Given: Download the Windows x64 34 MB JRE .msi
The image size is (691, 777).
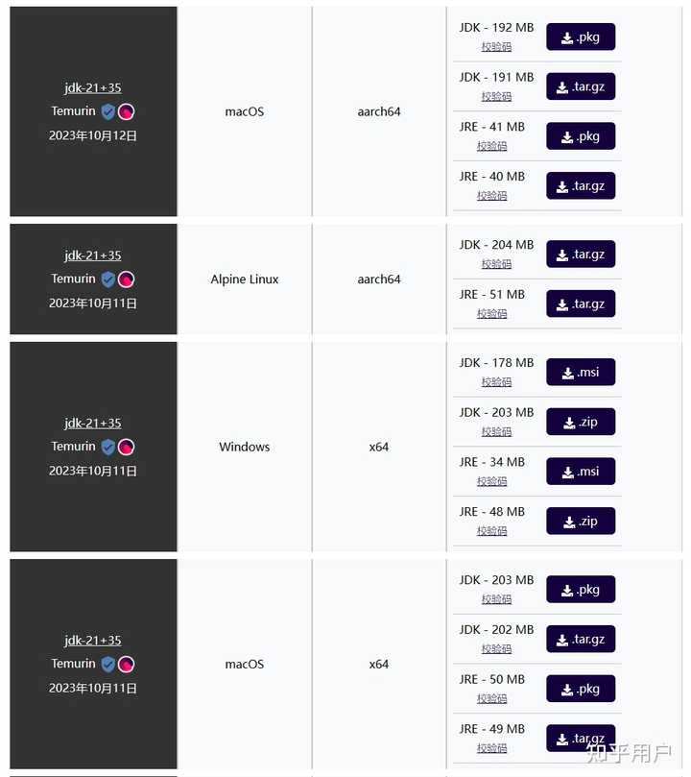Looking at the screenshot, I should pyautogui.click(x=581, y=472).
